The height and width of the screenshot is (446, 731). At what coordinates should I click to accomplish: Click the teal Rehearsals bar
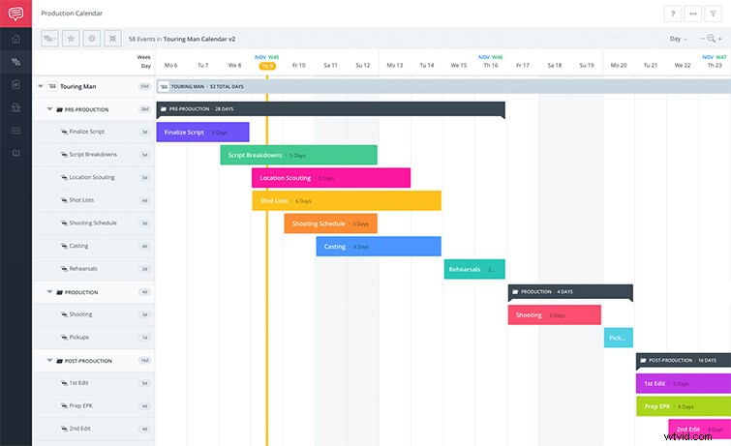point(474,269)
